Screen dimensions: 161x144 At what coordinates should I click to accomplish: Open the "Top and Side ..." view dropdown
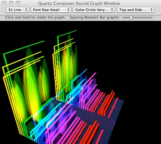[136, 10]
